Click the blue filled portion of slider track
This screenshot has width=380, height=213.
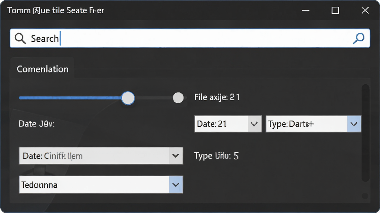70,98
